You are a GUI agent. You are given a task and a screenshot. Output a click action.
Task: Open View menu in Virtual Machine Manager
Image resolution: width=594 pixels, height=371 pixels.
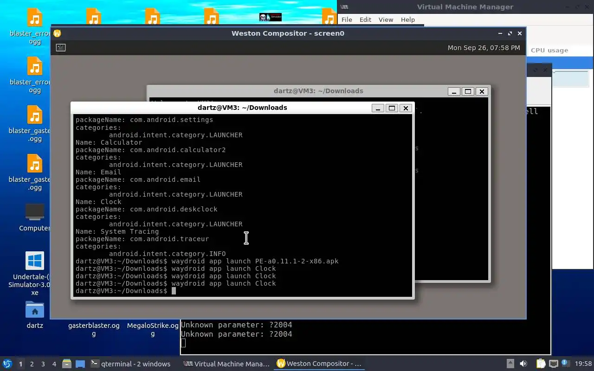pos(386,19)
